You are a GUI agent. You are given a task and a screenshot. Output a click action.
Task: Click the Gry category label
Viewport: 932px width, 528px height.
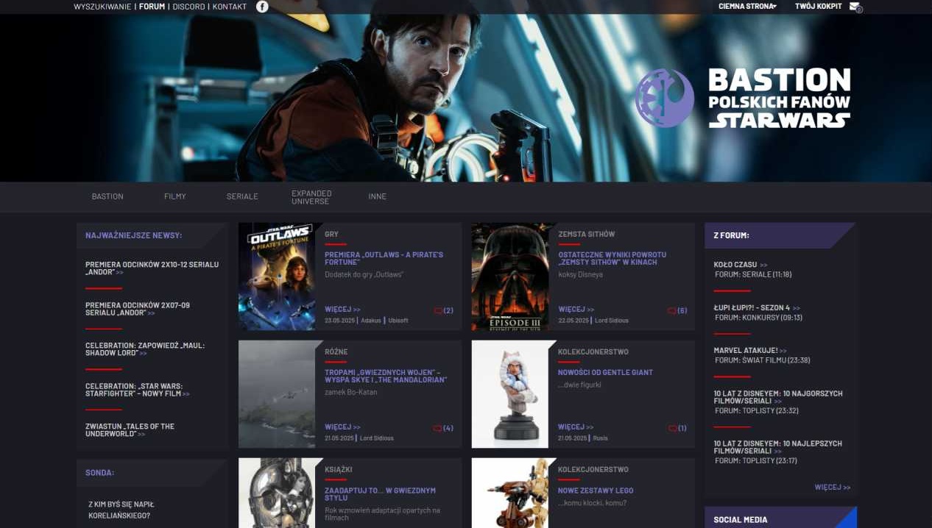point(331,235)
